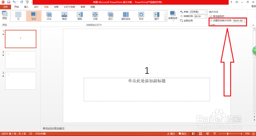Switch to the Slide Show (幻灯片放映) tab
Image resolution: width=256 pixels, height=136 pixels.
click(x=70, y=7)
